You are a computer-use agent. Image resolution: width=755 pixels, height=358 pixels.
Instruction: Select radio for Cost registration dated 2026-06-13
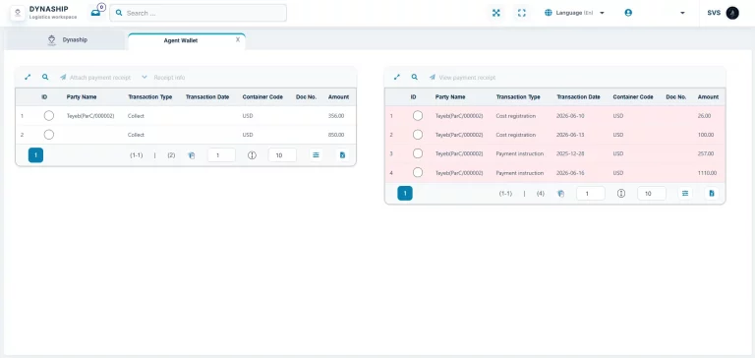click(x=418, y=135)
